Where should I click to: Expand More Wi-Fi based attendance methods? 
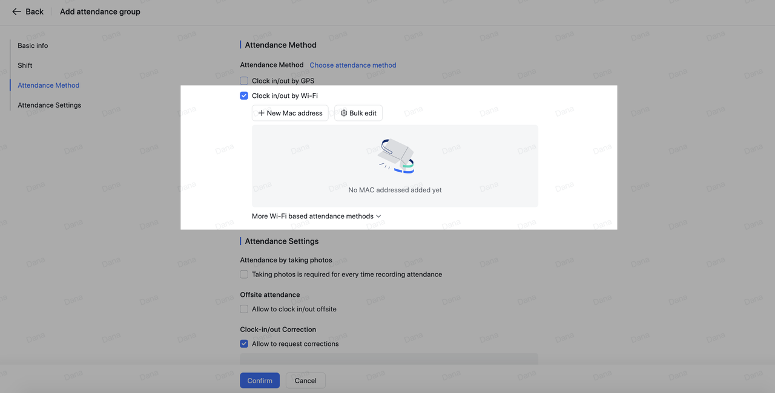pos(312,216)
